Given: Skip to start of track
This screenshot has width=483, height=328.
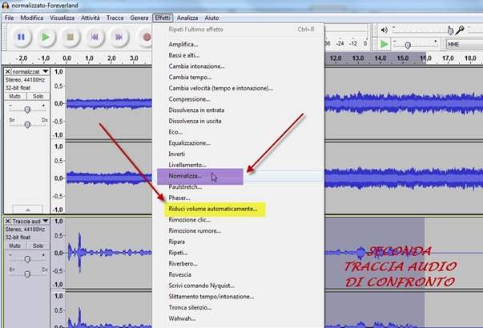Looking at the screenshot, I should [x=95, y=37].
